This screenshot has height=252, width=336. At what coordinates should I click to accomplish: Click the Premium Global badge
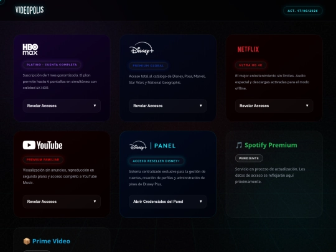(148, 65)
